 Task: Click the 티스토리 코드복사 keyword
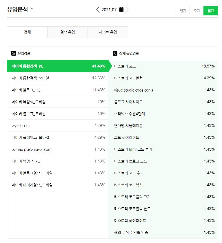click(128, 185)
